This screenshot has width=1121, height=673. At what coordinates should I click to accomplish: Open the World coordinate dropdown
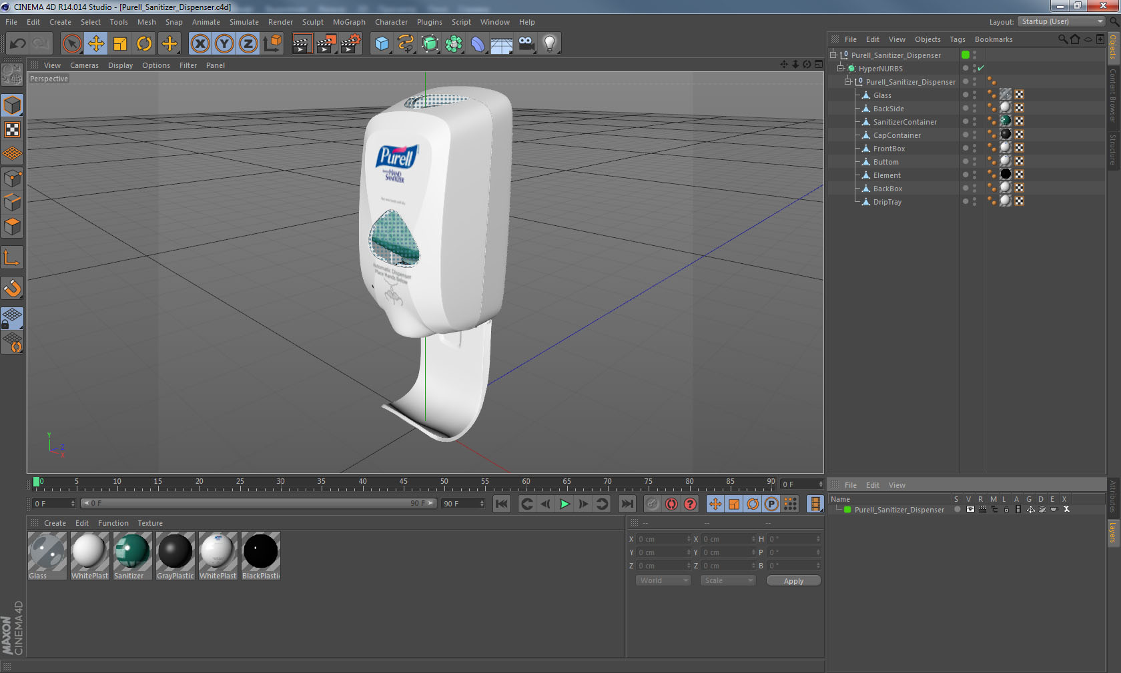point(663,580)
